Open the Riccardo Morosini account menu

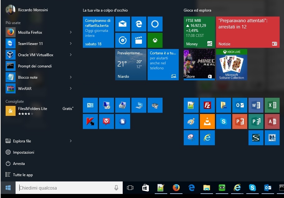[x=27, y=10]
